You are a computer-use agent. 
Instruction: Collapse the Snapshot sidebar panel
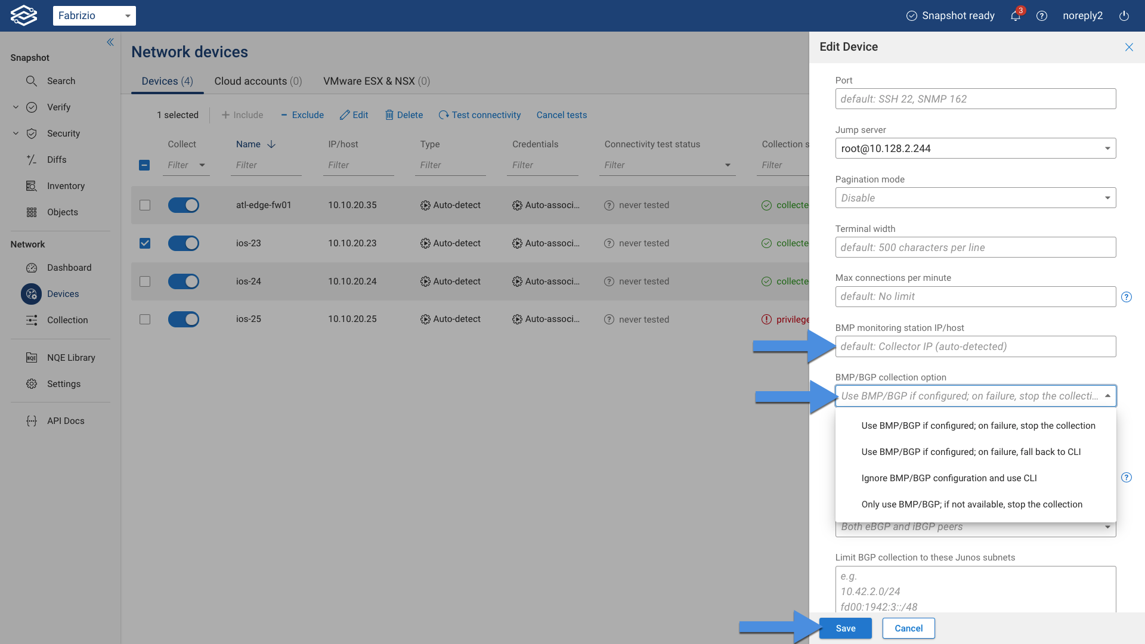click(x=110, y=42)
